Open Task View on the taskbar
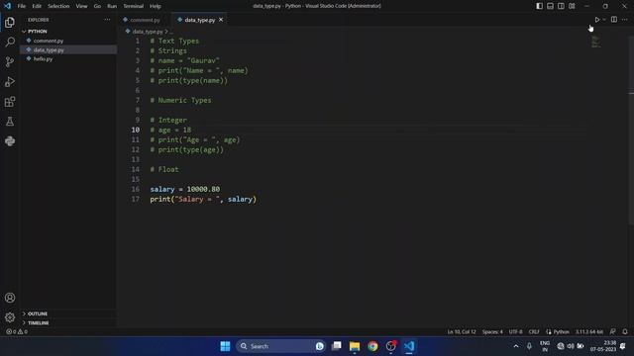The width and height of the screenshot is (634, 356). [337, 346]
